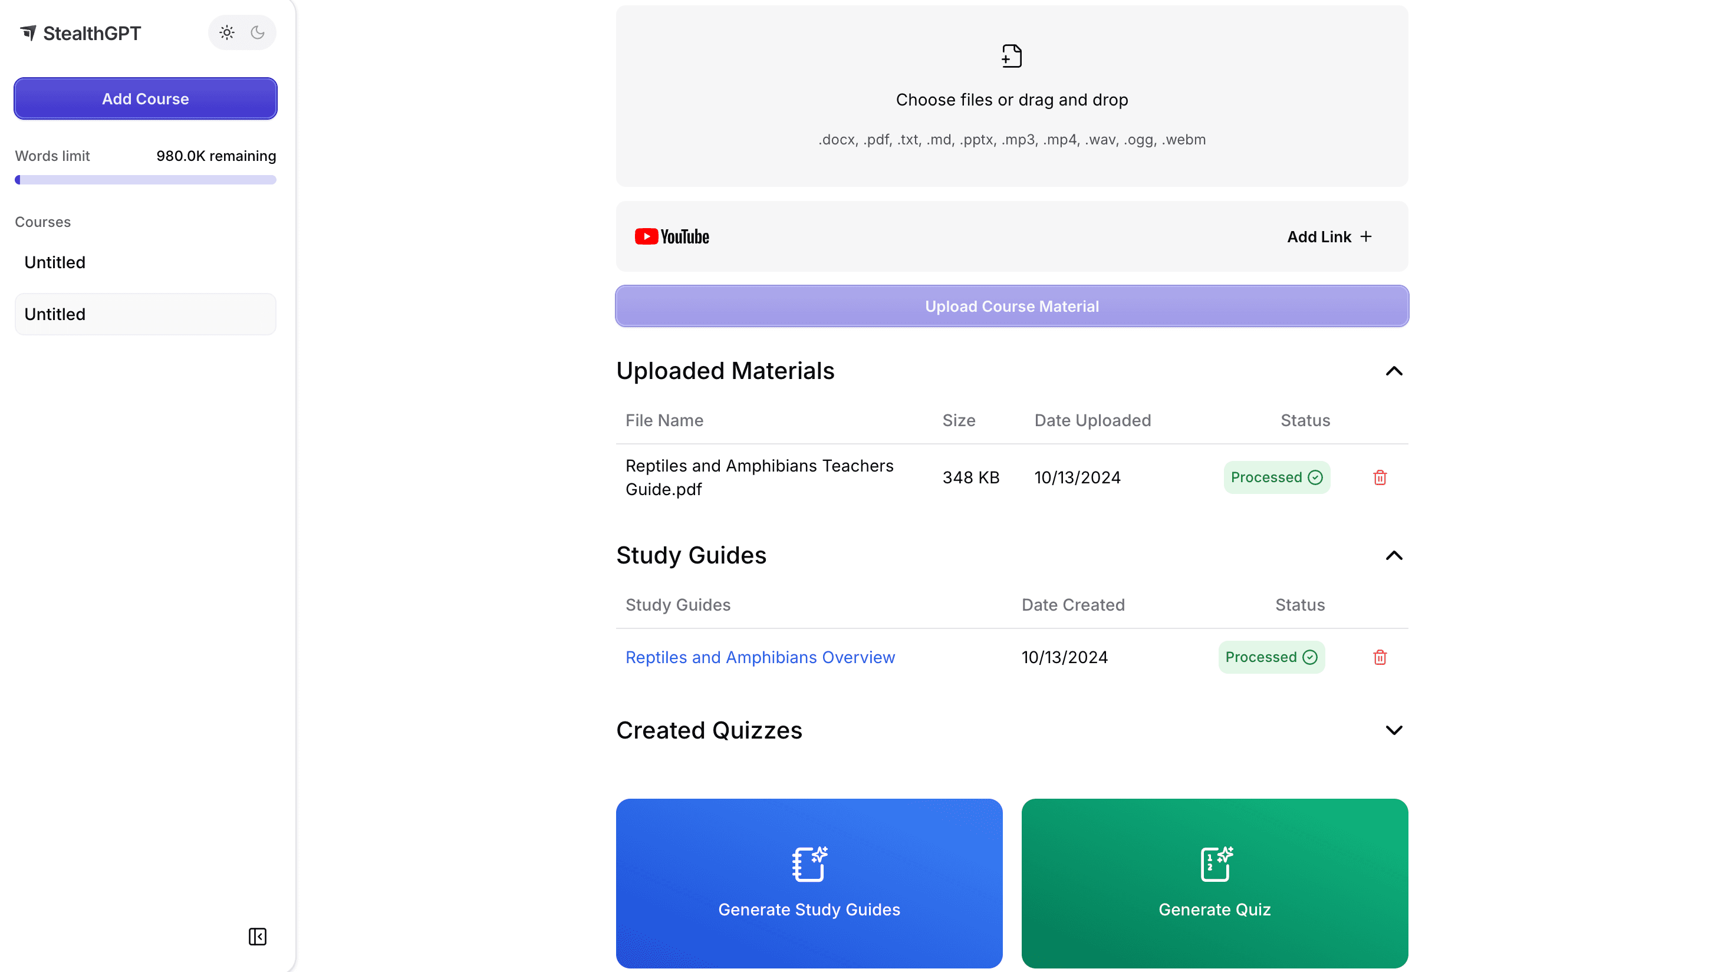Click the file upload icon in dropzone
The image size is (1728, 972).
1012,57
